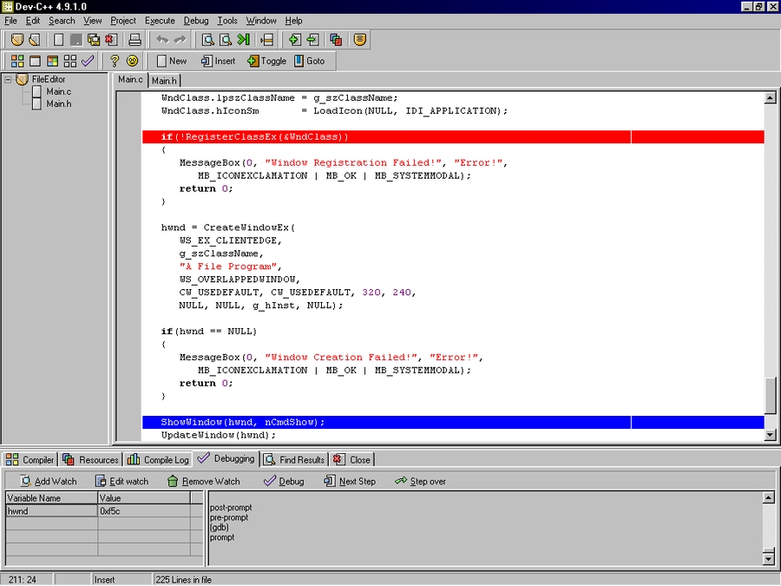781x586 pixels.
Task: Click the yellow question mark Help icon
Action: coord(114,61)
